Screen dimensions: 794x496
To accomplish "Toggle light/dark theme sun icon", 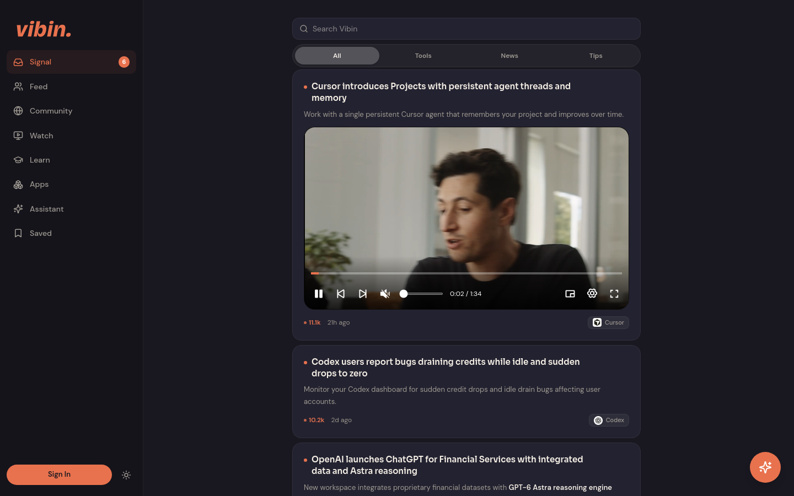I will (126, 475).
